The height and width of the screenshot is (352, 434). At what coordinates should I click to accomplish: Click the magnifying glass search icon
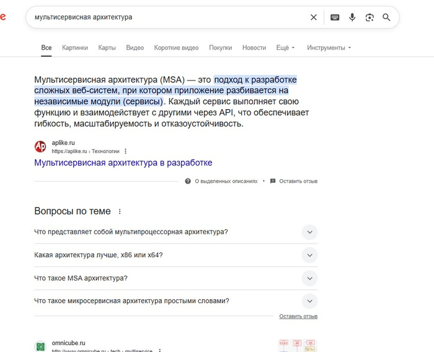click(x=386, y=17)
